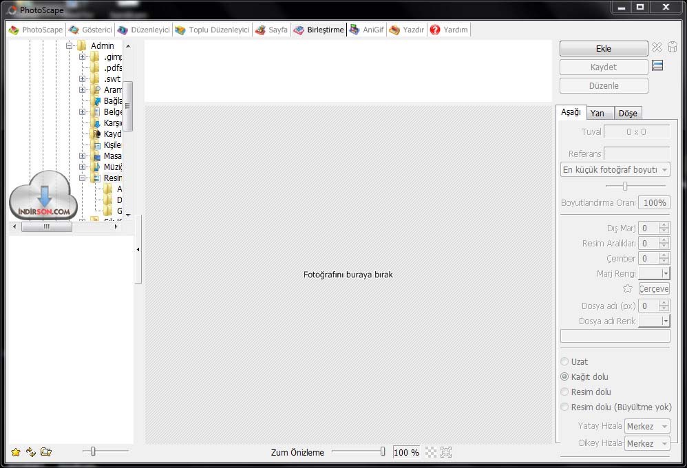
Task: Increase Dosya adı (px) with up arrow
Action: pos(664,303)
